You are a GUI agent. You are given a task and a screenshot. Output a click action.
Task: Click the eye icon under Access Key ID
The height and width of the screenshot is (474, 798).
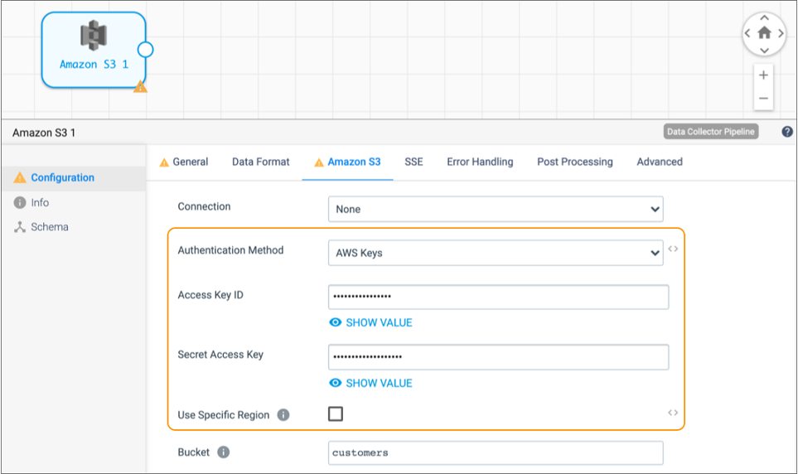tap(335, 322)
